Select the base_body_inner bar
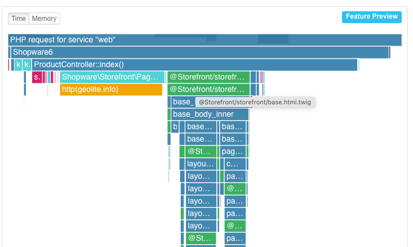This screenshot has height=247, width=413. 210,114
